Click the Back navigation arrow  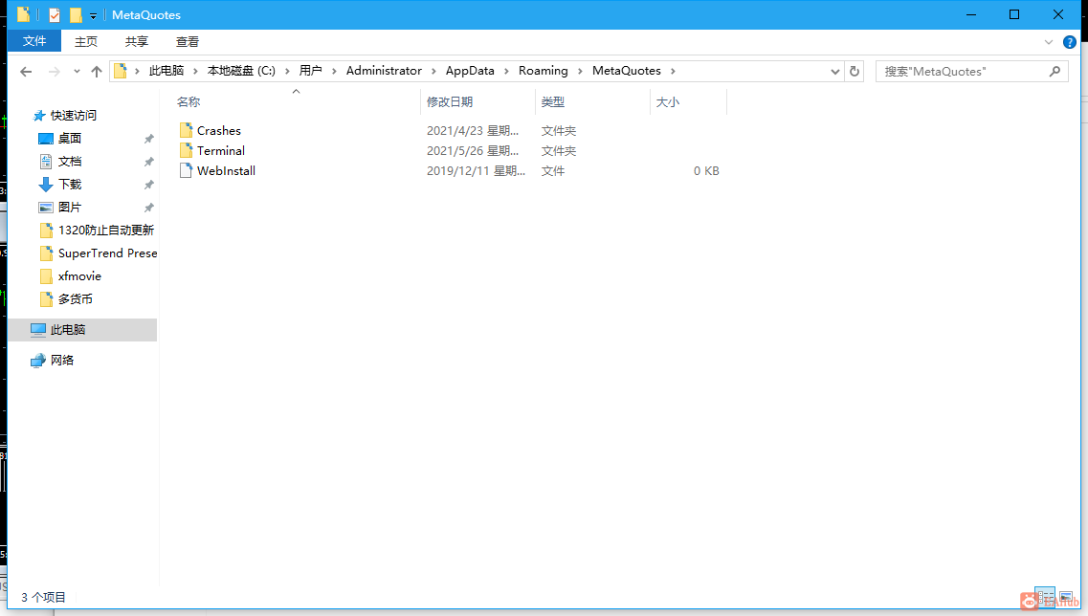(x=26, y=72)
